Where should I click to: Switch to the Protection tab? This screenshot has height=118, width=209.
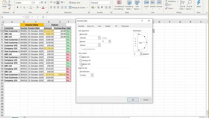pos(125,26)
